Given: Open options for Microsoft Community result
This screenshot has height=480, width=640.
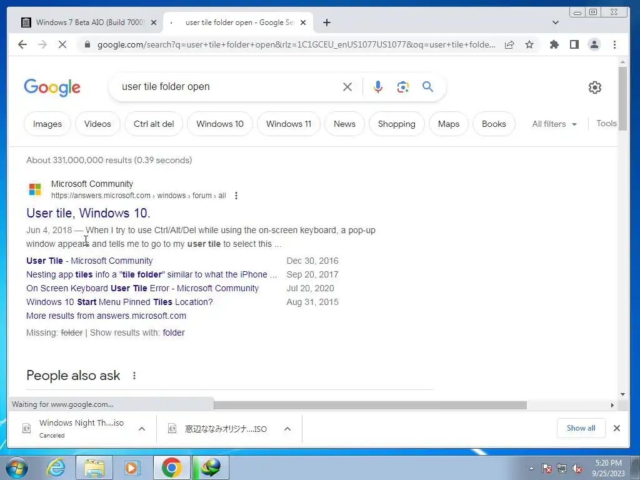Looking at the screenshot, I should (236, 196).
